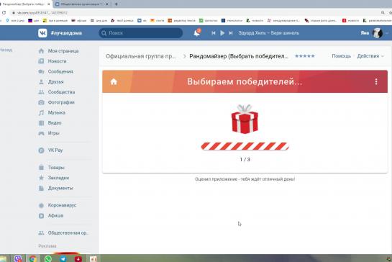Click the Закладки star icon
This screenshot has height=262, width=392.
[41, 178]
